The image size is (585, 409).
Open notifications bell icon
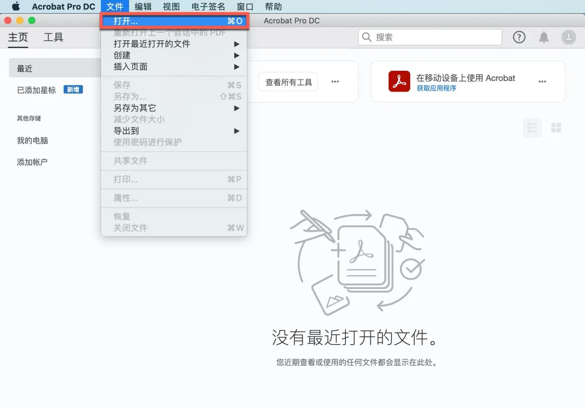[544, 37]
